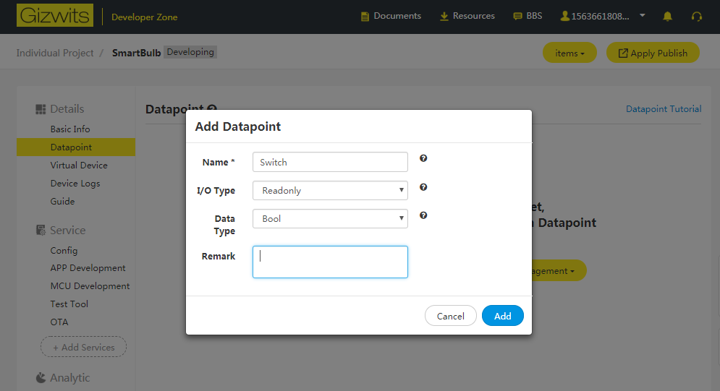The height and width of the screenshot is (391, 720).
Task: Click the Analytic section icon
Action: [x=41, y=378]
